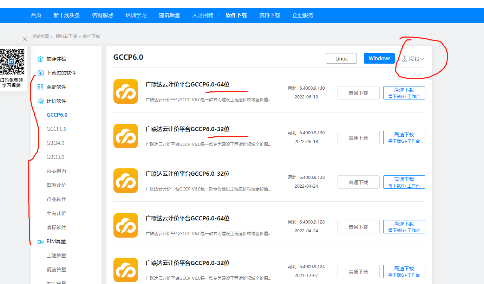Click app icon of GCCP6.0-64位 version 9.130

coord(126,91)
